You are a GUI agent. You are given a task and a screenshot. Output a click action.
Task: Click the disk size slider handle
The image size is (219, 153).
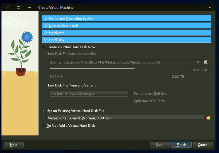point(136,68)
